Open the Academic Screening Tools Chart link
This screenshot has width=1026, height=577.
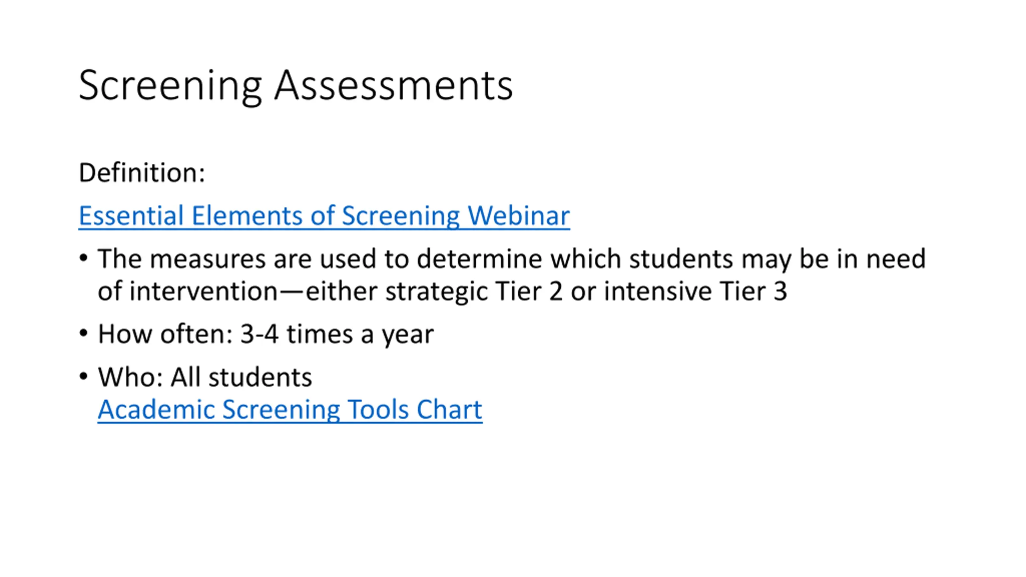coord(290,410)
